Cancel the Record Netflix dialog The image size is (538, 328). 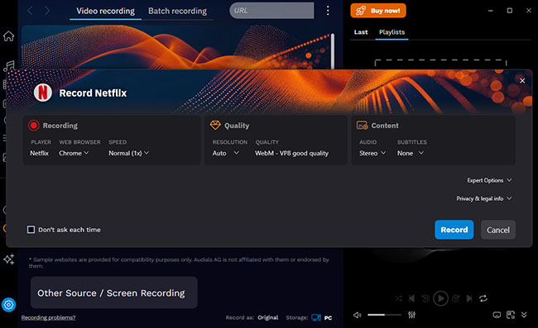click(497, 230)
